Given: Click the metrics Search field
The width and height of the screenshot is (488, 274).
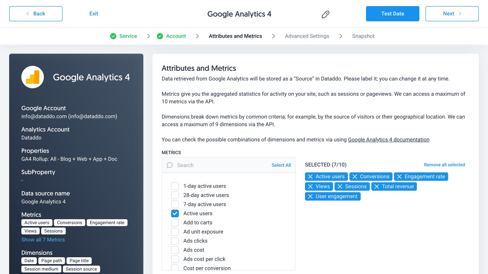Looking at the screenshot, I should [x=221, y=165].
